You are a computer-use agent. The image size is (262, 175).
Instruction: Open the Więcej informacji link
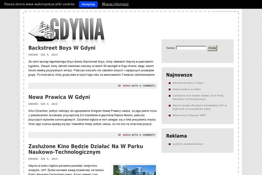pyautogui.click(x=115, y=4)
